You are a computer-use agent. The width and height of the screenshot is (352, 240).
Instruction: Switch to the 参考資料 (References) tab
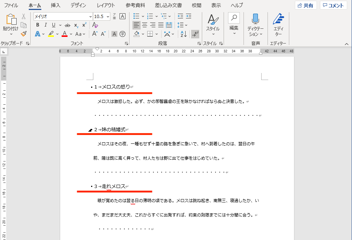(x=135, y=5)
